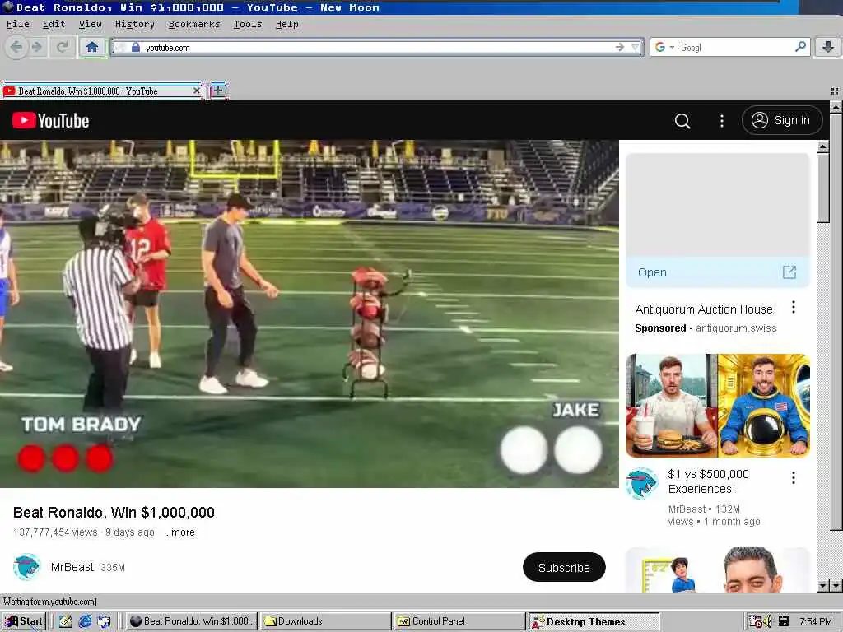Click the $1 vs $500,000 Experiences! title
The height and width of the screenshot is (632, 843).
coord(708,481)
